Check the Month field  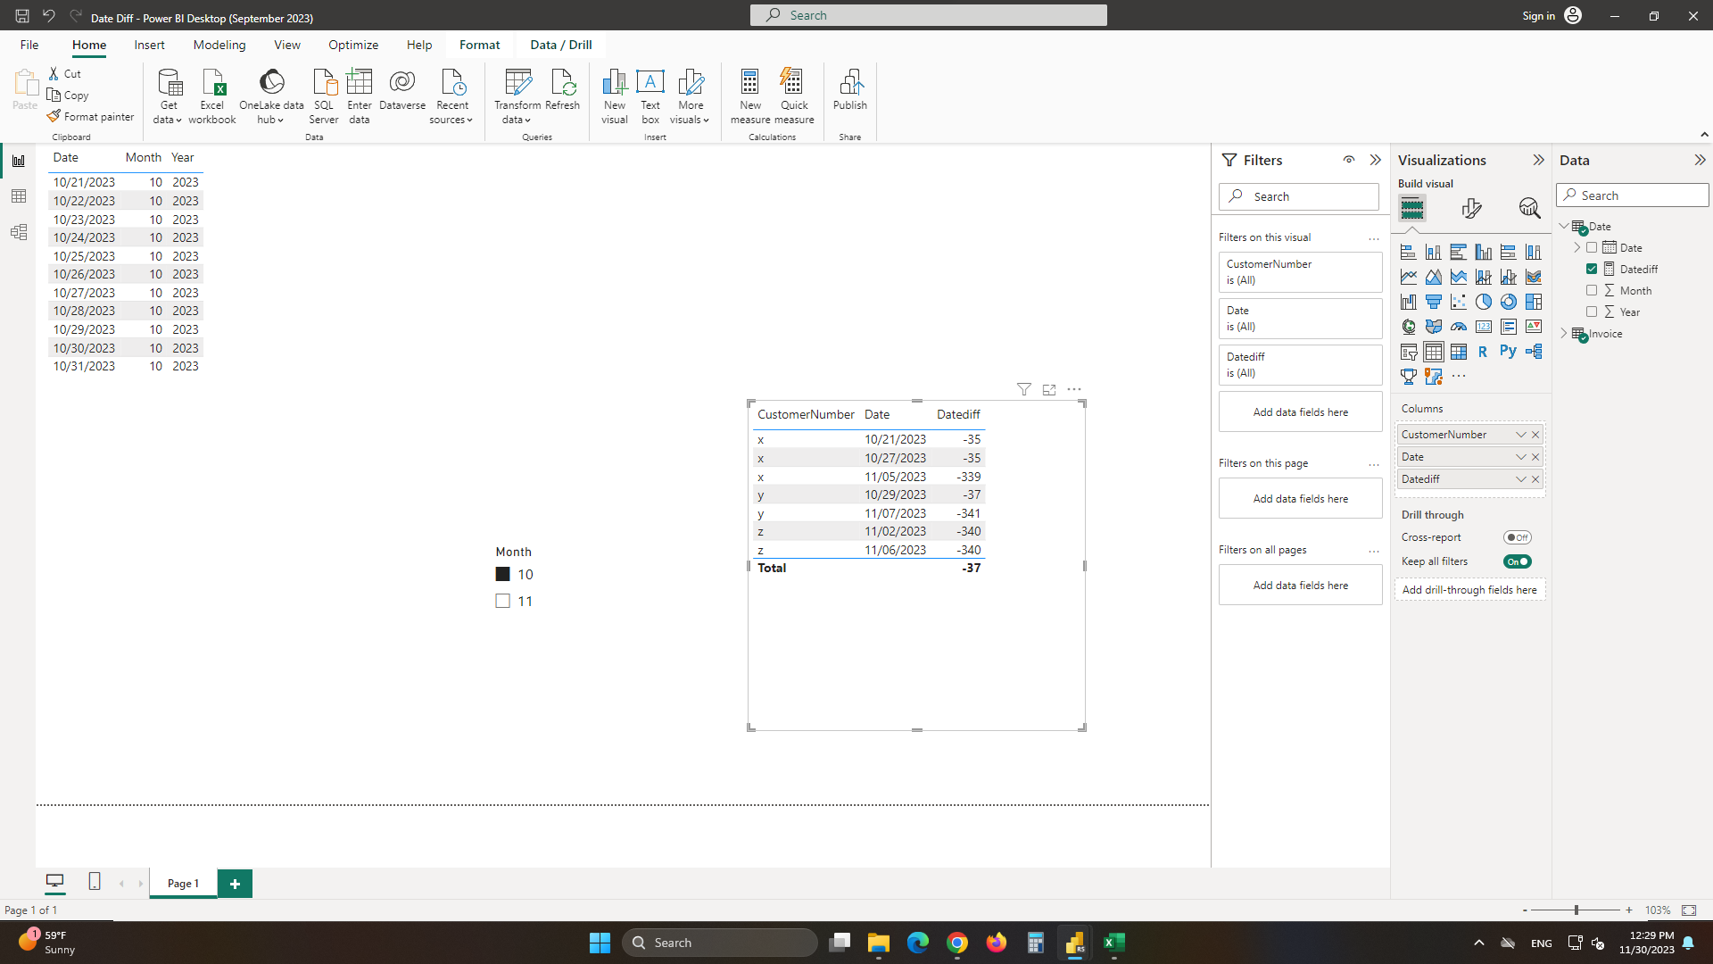click(x=1592, y=290)
